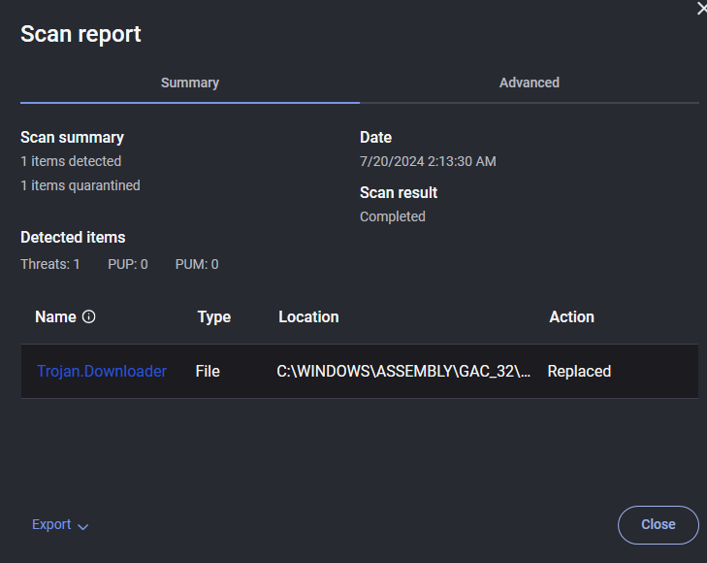The width and height of the screenshot is (707, 563).
Task: Click the info icon beside Name
Action: [x=89, y=316]
